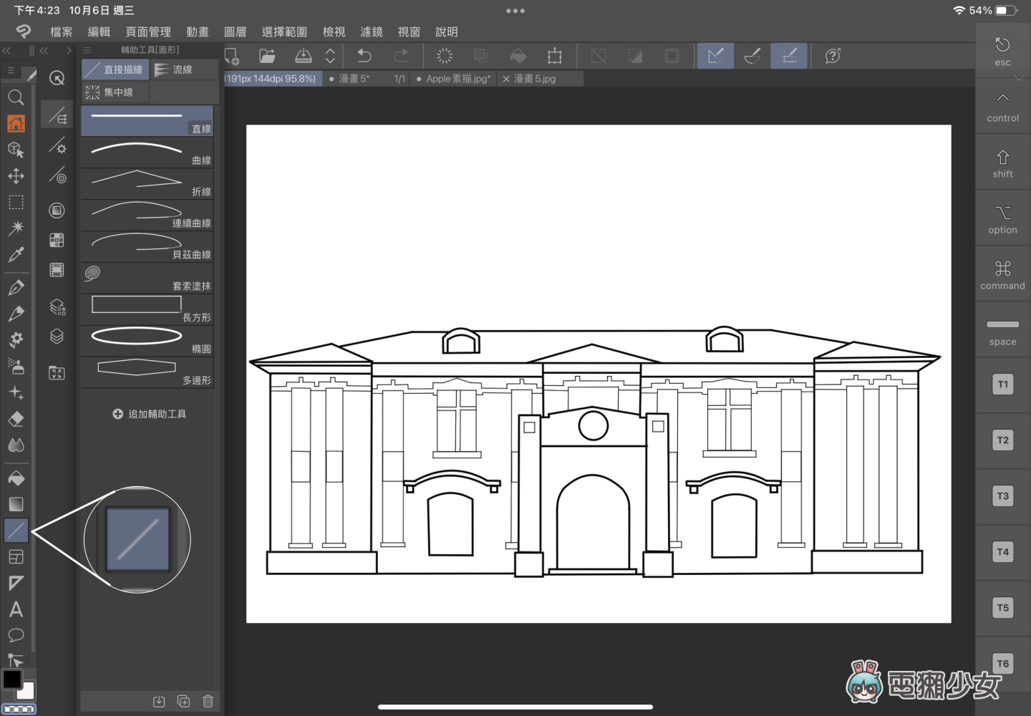The image size is (1031, 716).
Task: Open the 濾鏡 menu
Action: click(372, 32)
